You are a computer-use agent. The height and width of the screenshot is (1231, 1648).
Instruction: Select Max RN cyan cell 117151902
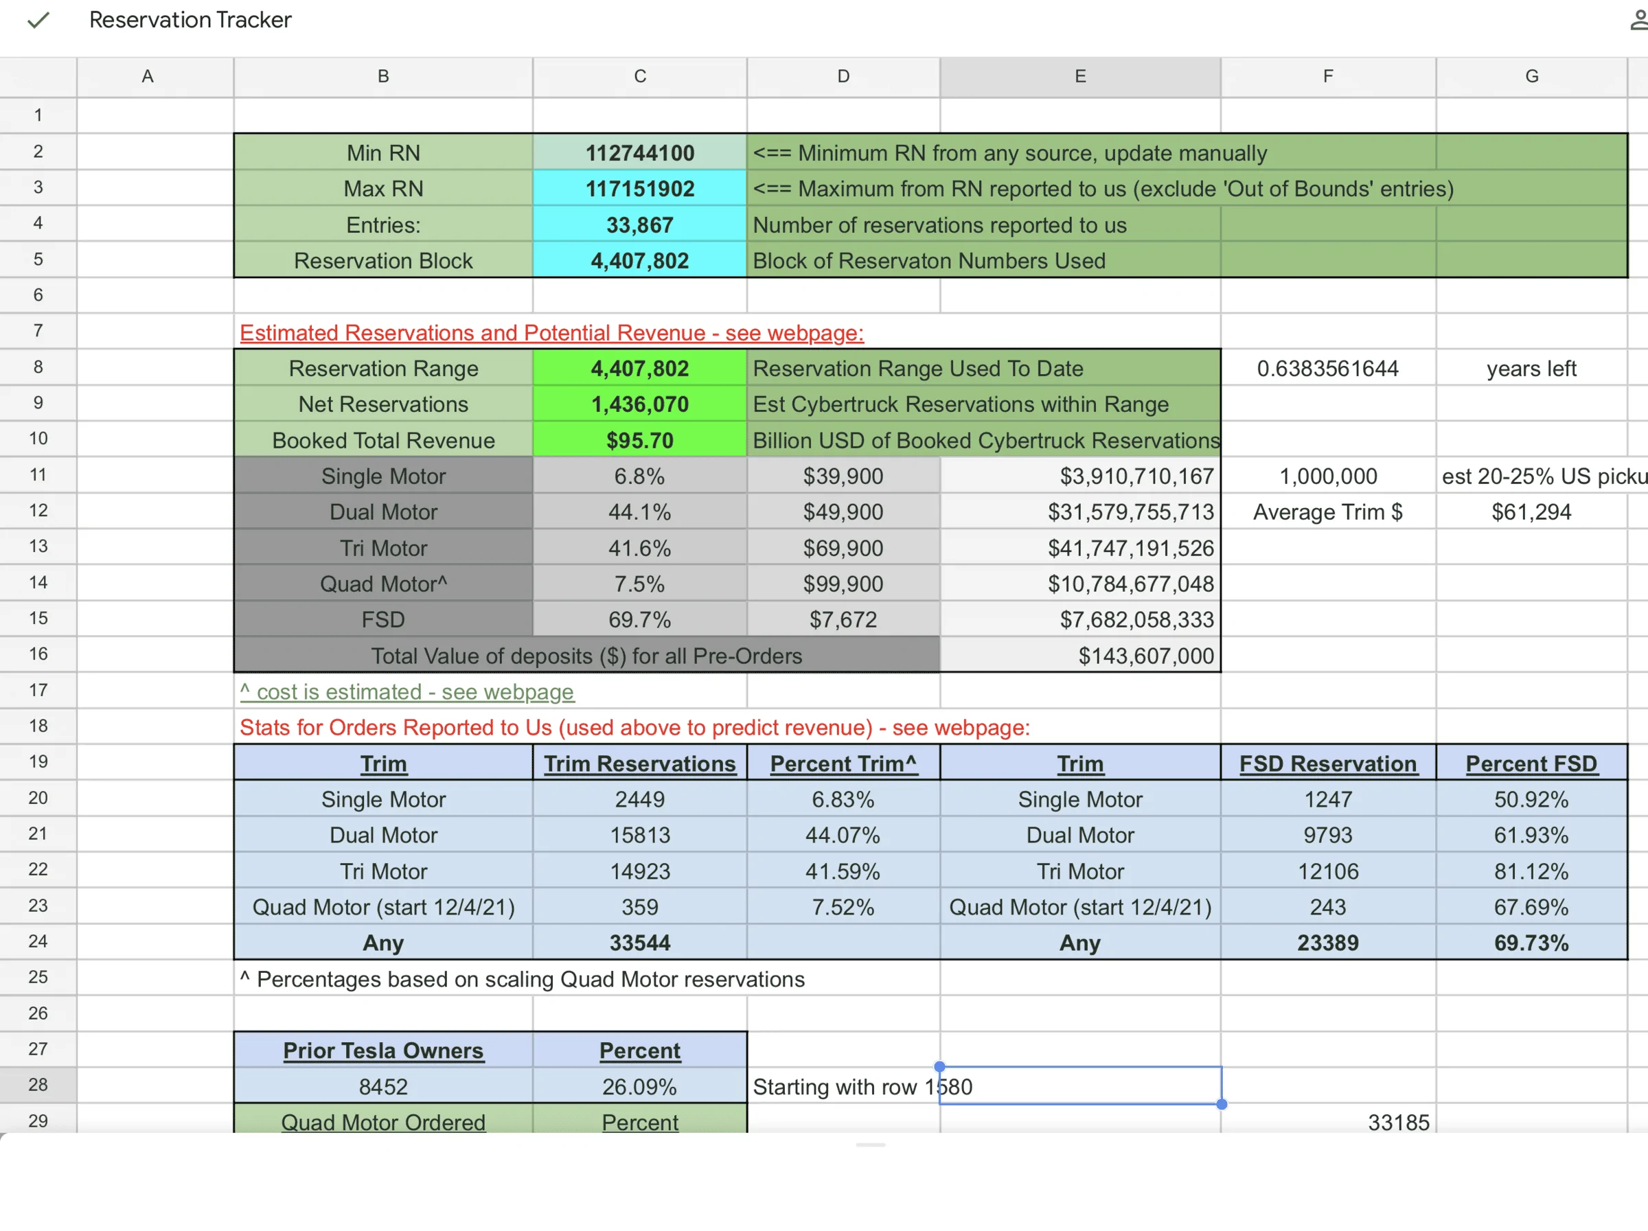pos(639,188)
